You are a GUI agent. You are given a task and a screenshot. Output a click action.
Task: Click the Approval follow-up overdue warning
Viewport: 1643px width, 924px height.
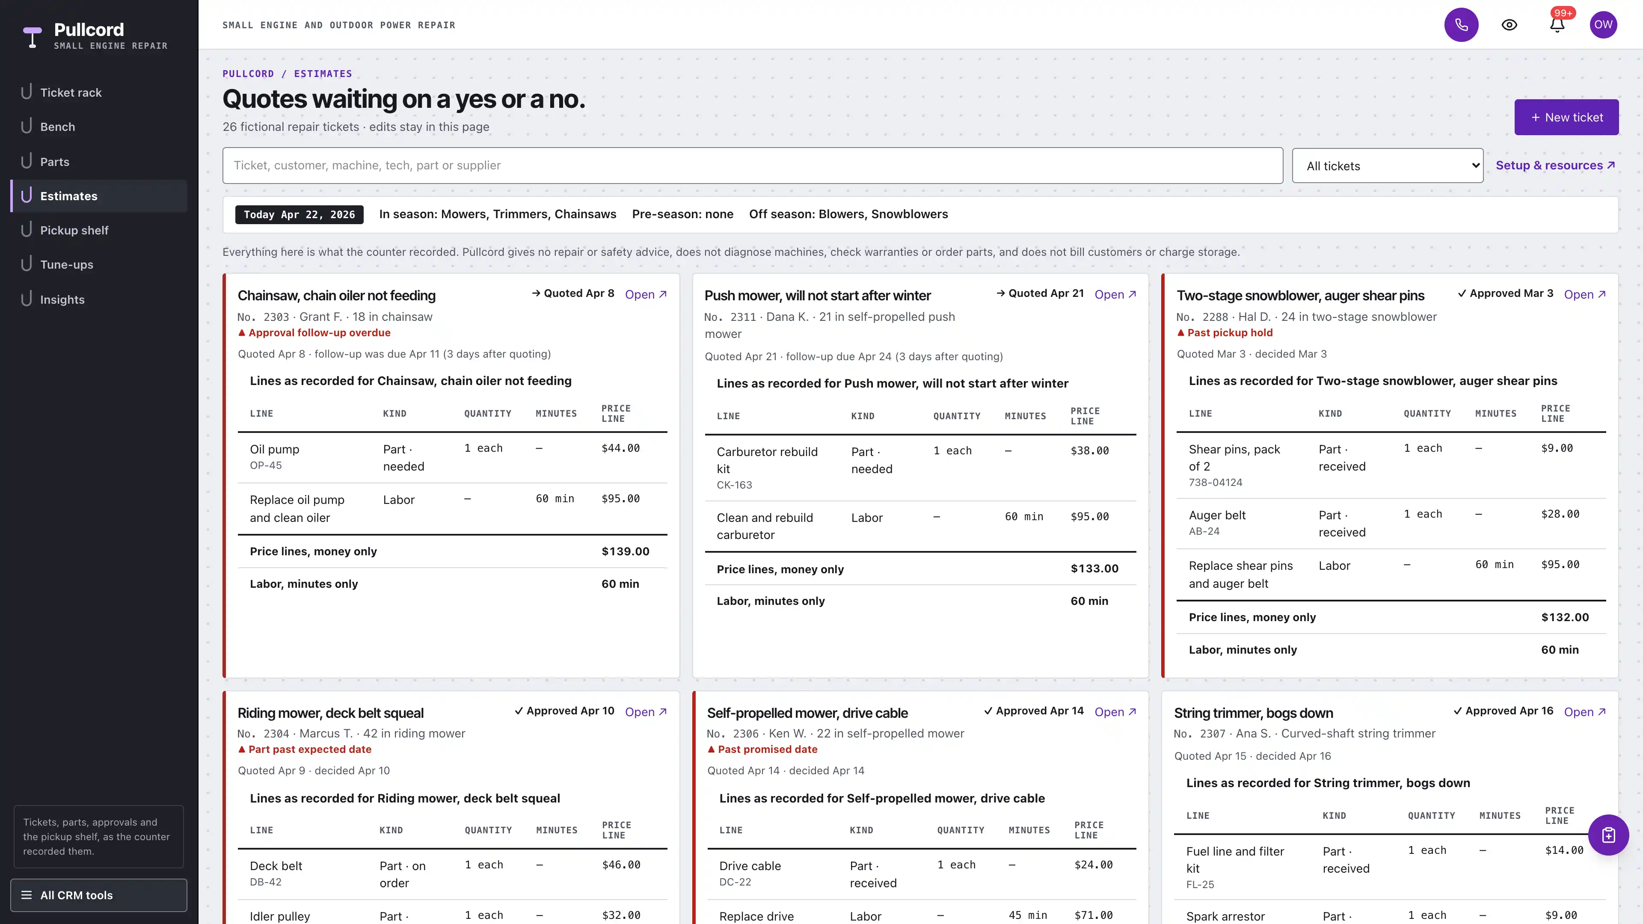click(x=314, y=333)
